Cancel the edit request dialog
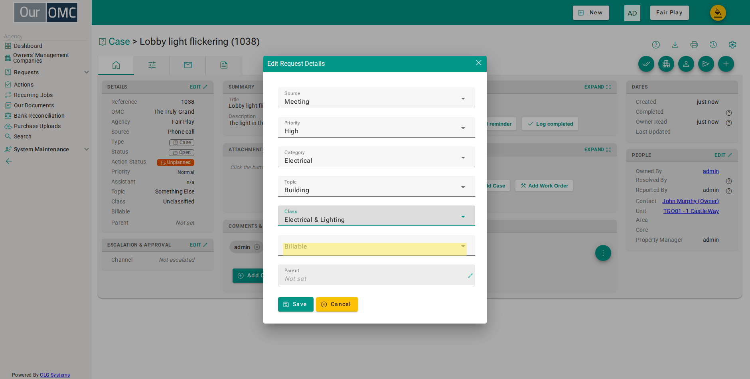 click(x=337, y=304)
